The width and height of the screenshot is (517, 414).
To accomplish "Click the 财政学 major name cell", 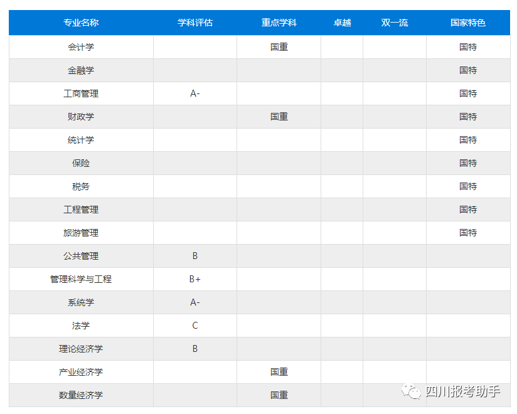I will point(81,117).
